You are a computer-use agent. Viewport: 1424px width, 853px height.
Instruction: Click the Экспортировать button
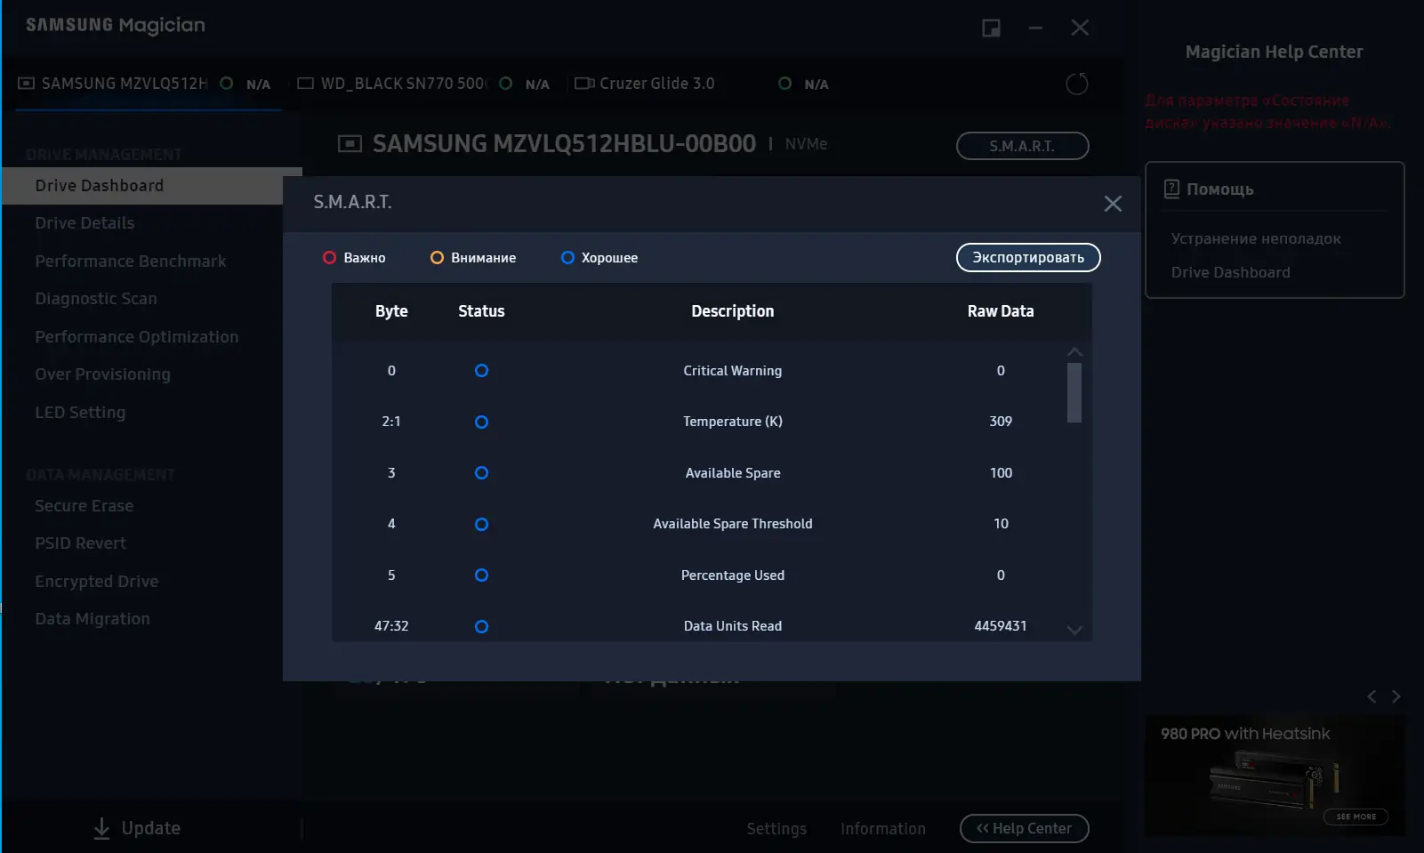(1028, 257)
